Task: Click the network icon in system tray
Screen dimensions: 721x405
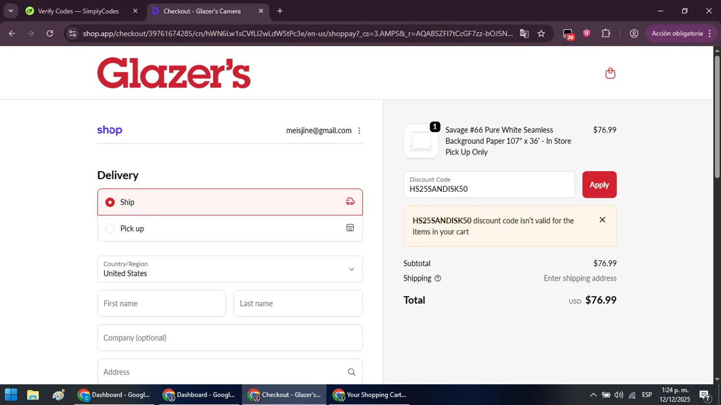Action: pyautogui.click(x=632, y=395)
